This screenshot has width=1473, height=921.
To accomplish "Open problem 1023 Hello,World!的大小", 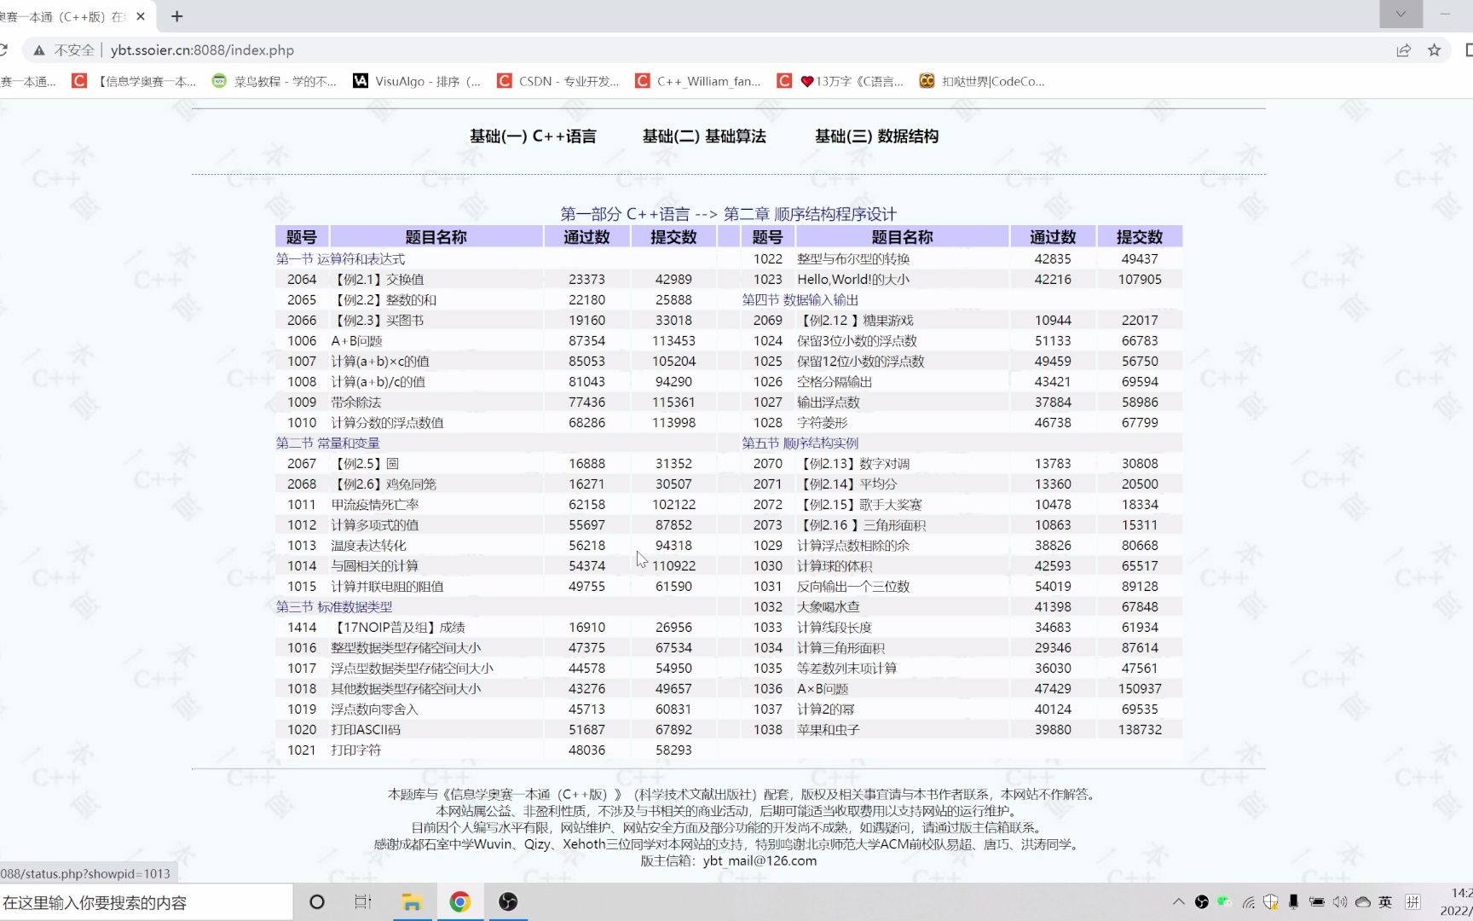I will tap(853, 280).
